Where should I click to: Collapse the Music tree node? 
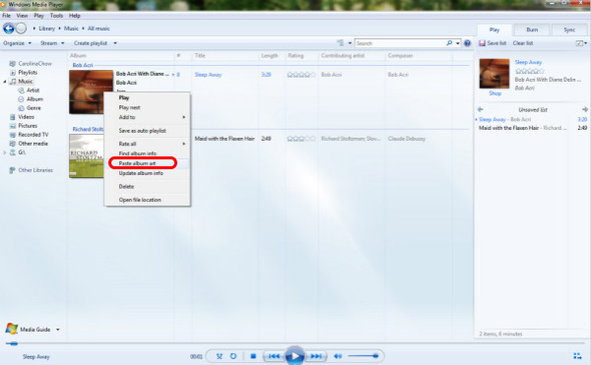[x=5, y=82]
